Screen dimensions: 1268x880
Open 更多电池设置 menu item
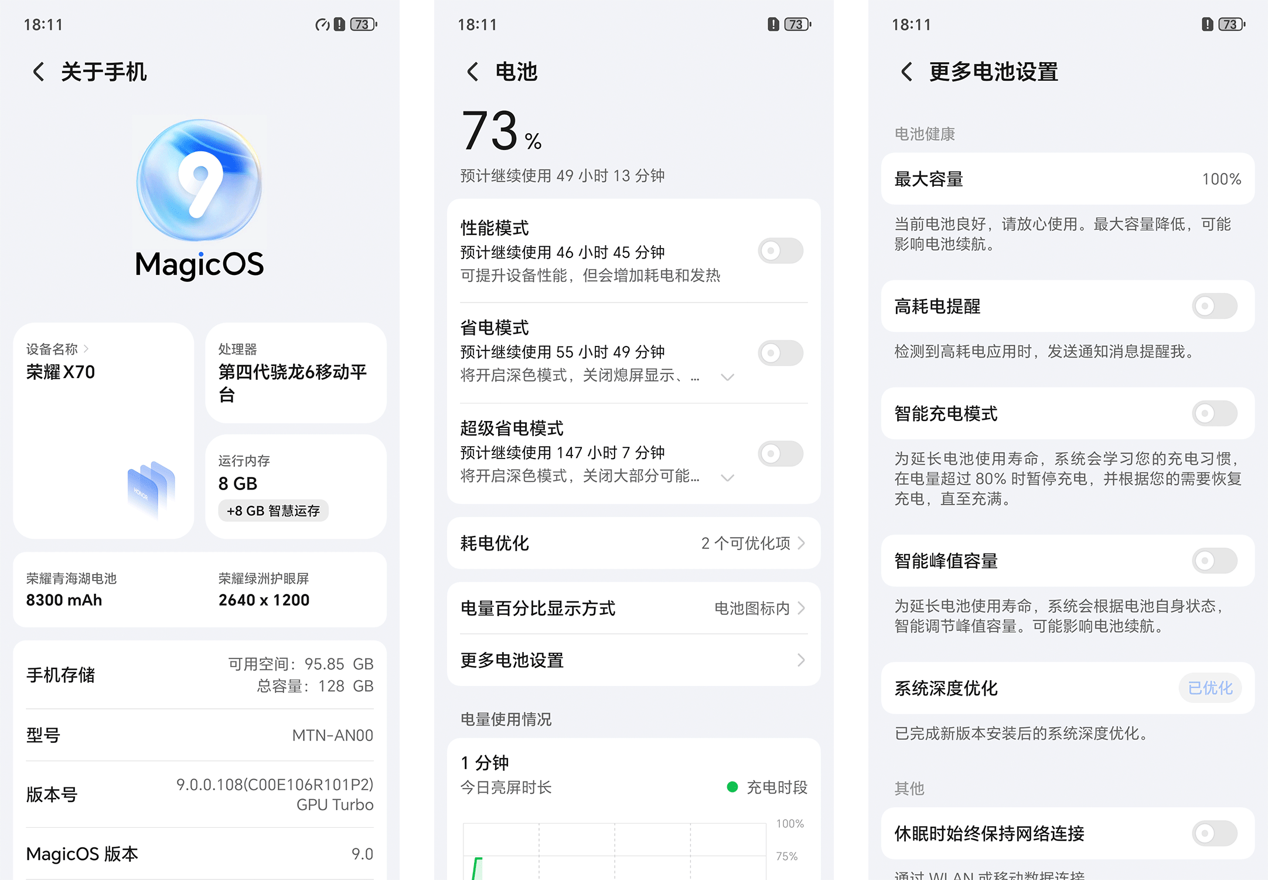tap(633, 660)
